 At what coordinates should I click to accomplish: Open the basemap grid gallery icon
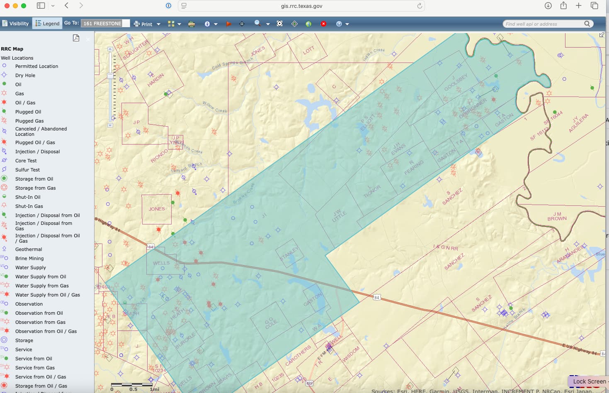click(x=171, y=24)
